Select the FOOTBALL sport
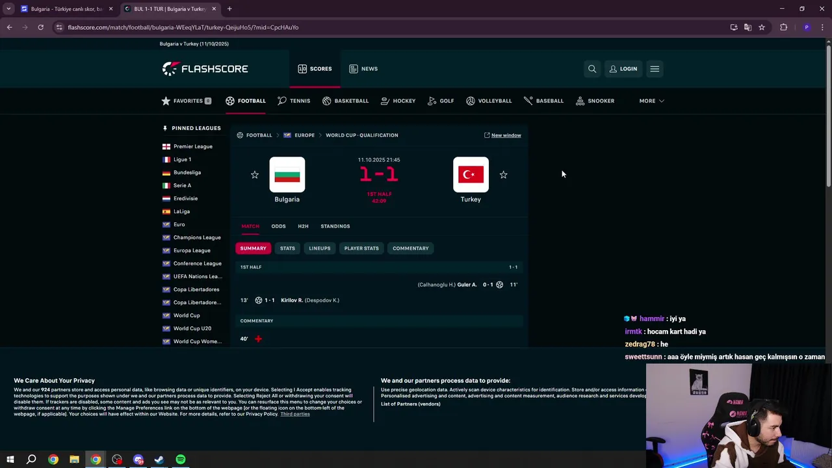 pyautogui.click(x=246, y=101)
